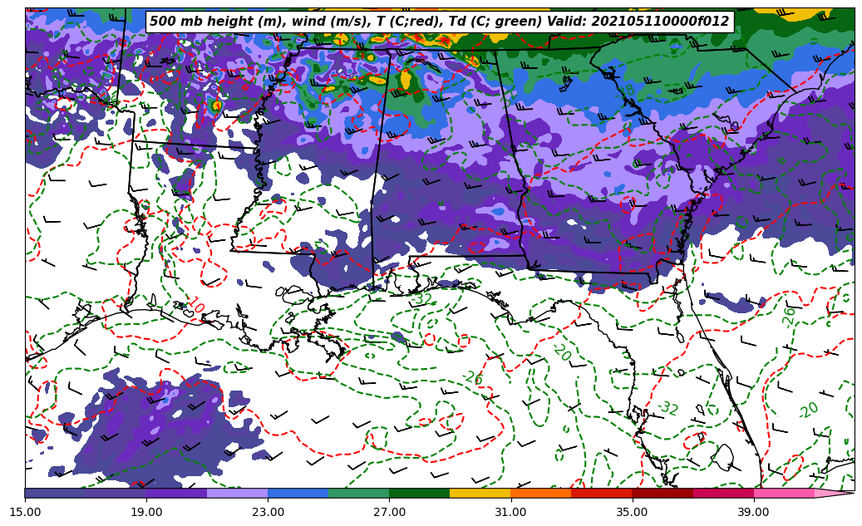Click the 31.00 colorbar tick label
862x526 pixels.
coord(510,512)
